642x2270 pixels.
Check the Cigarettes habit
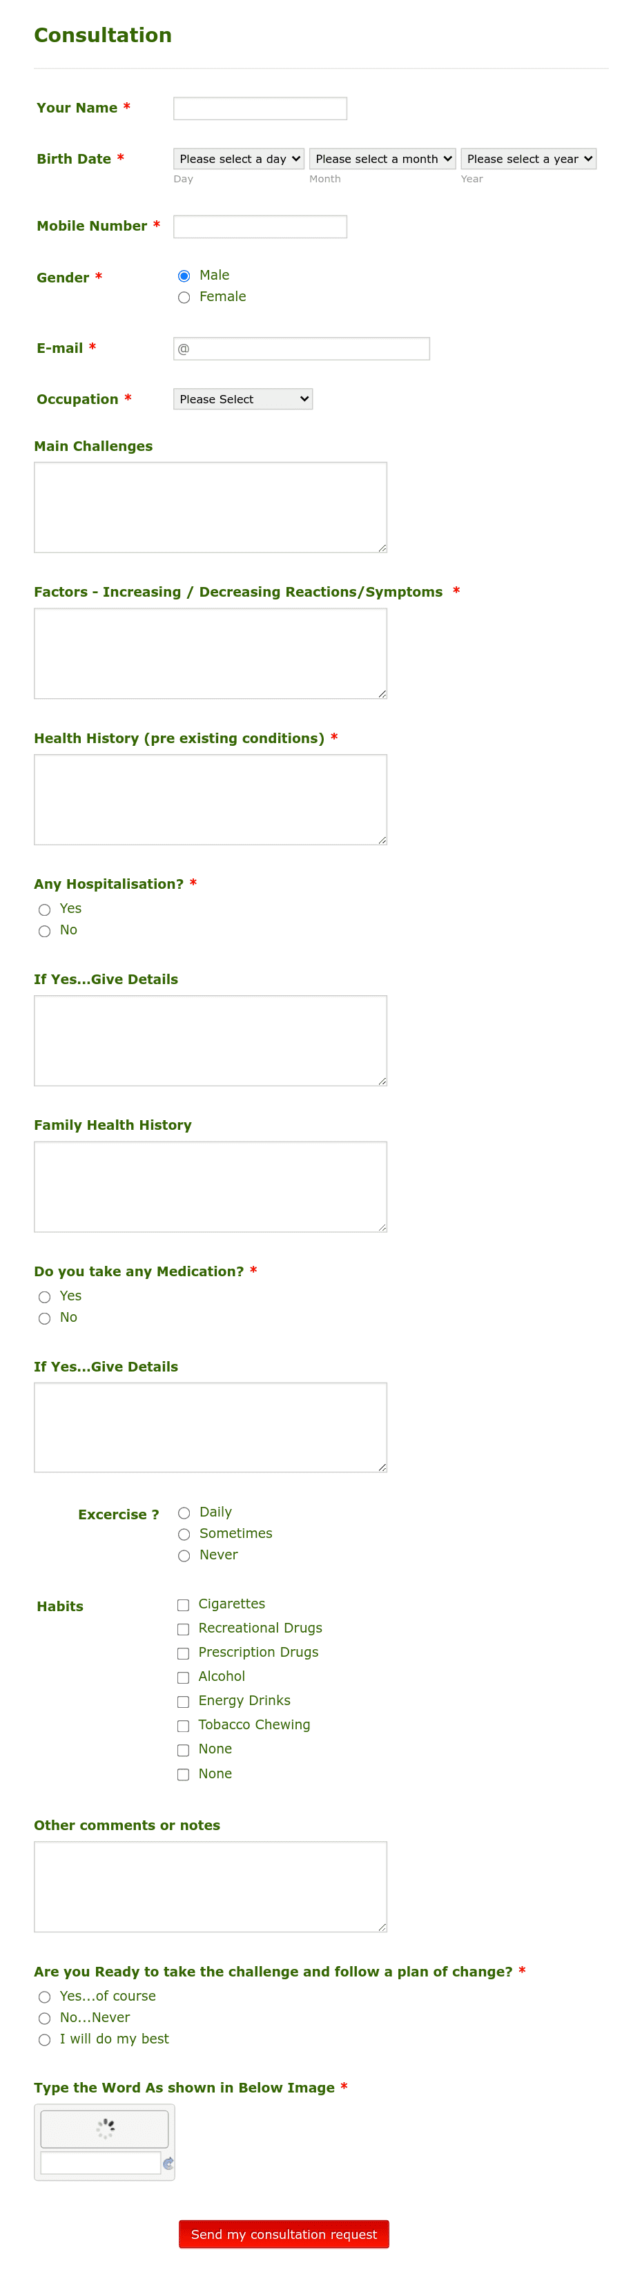click(x=183, y=1605)
